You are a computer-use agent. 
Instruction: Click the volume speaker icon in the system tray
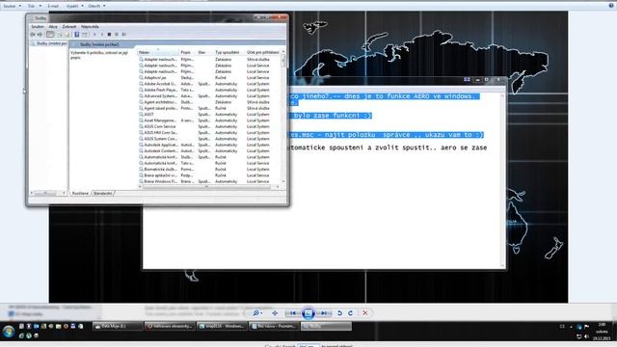click(586, 336)
